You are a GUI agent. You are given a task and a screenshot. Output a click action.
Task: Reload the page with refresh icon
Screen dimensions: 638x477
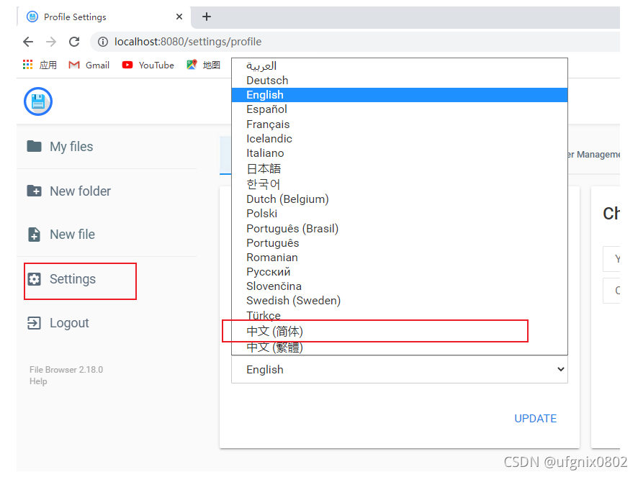click(x=74, y=42)
